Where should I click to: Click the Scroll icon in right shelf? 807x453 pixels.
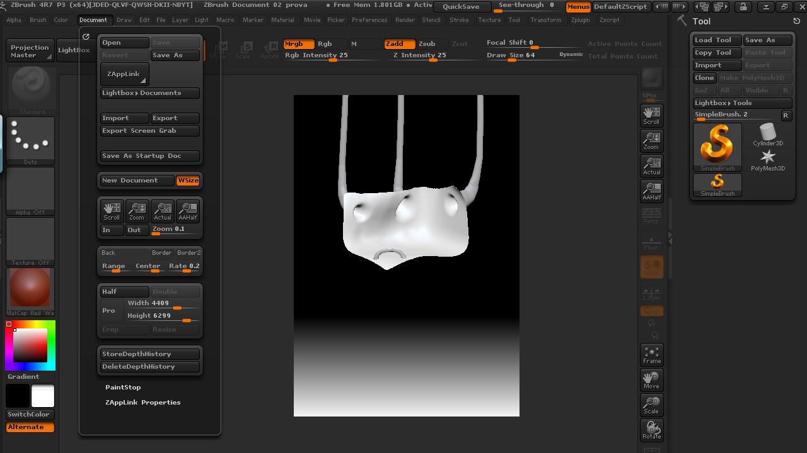click(651, 116)
